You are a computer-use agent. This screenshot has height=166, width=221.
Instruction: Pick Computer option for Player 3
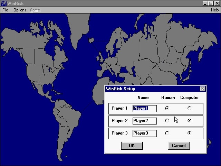[189, 133]
